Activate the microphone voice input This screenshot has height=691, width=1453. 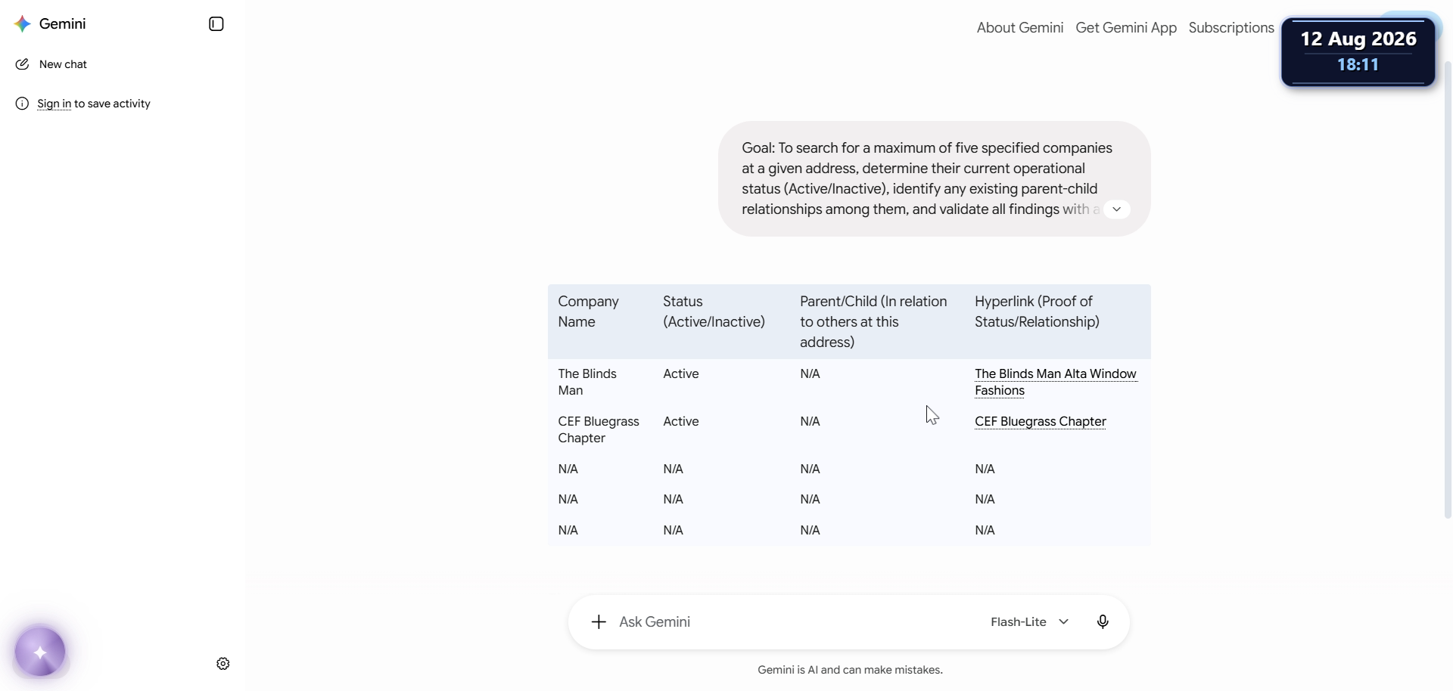coord(1103,622)
